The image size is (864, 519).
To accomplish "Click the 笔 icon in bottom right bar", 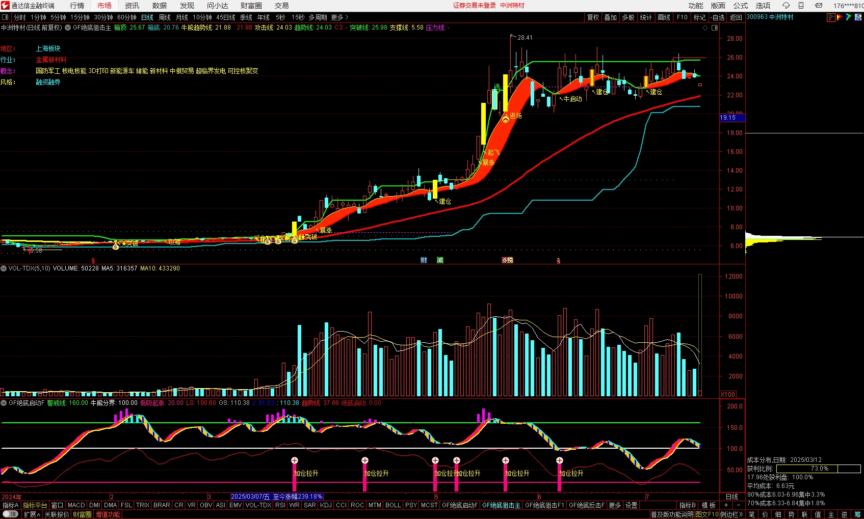I will click(751, 514).
